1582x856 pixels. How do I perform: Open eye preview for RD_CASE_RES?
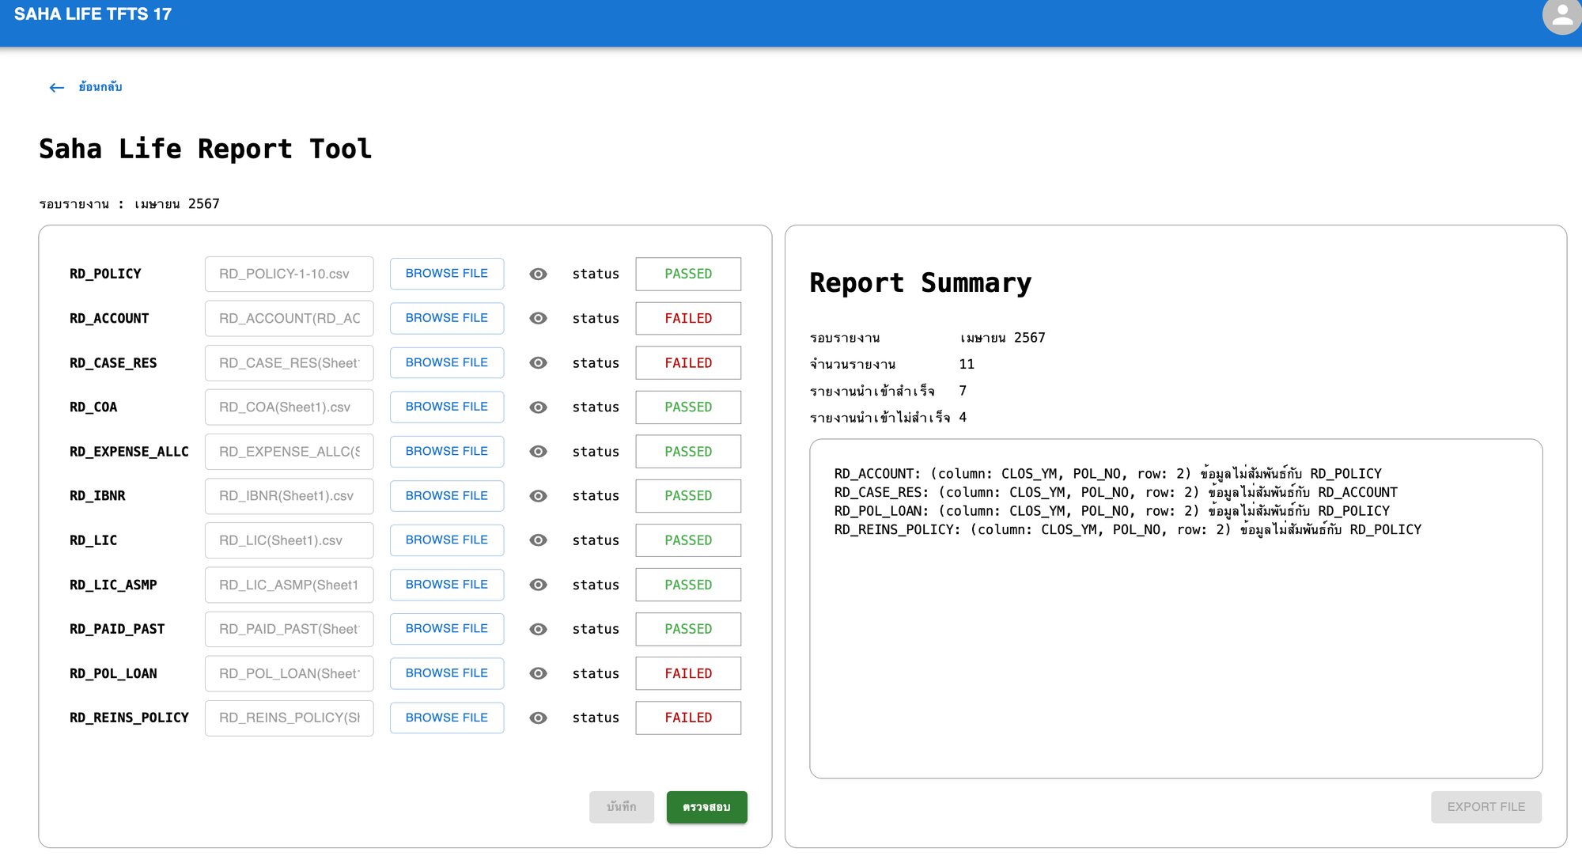tap(538, 362)
